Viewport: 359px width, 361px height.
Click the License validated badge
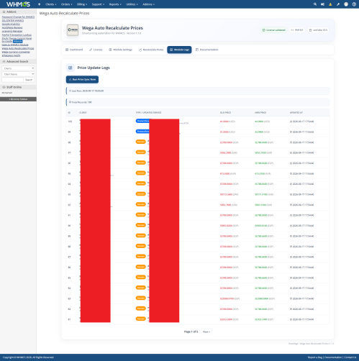[x=273, y=30]
